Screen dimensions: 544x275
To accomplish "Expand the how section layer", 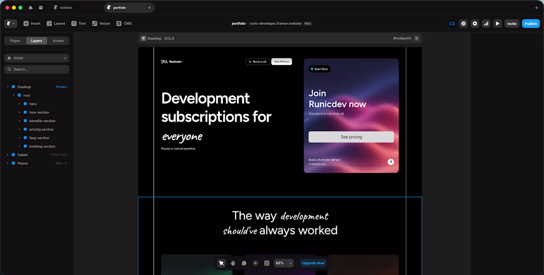I will 19,112.
